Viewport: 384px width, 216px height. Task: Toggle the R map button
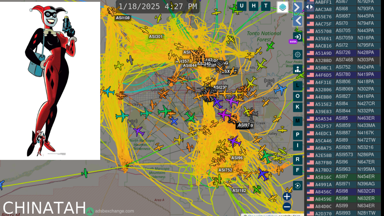point(298,160)
